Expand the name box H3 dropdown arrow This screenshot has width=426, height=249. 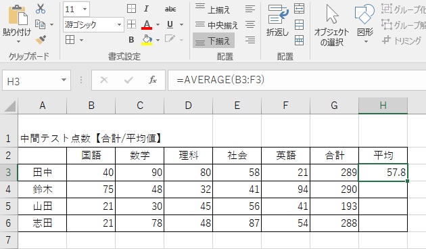64,80
